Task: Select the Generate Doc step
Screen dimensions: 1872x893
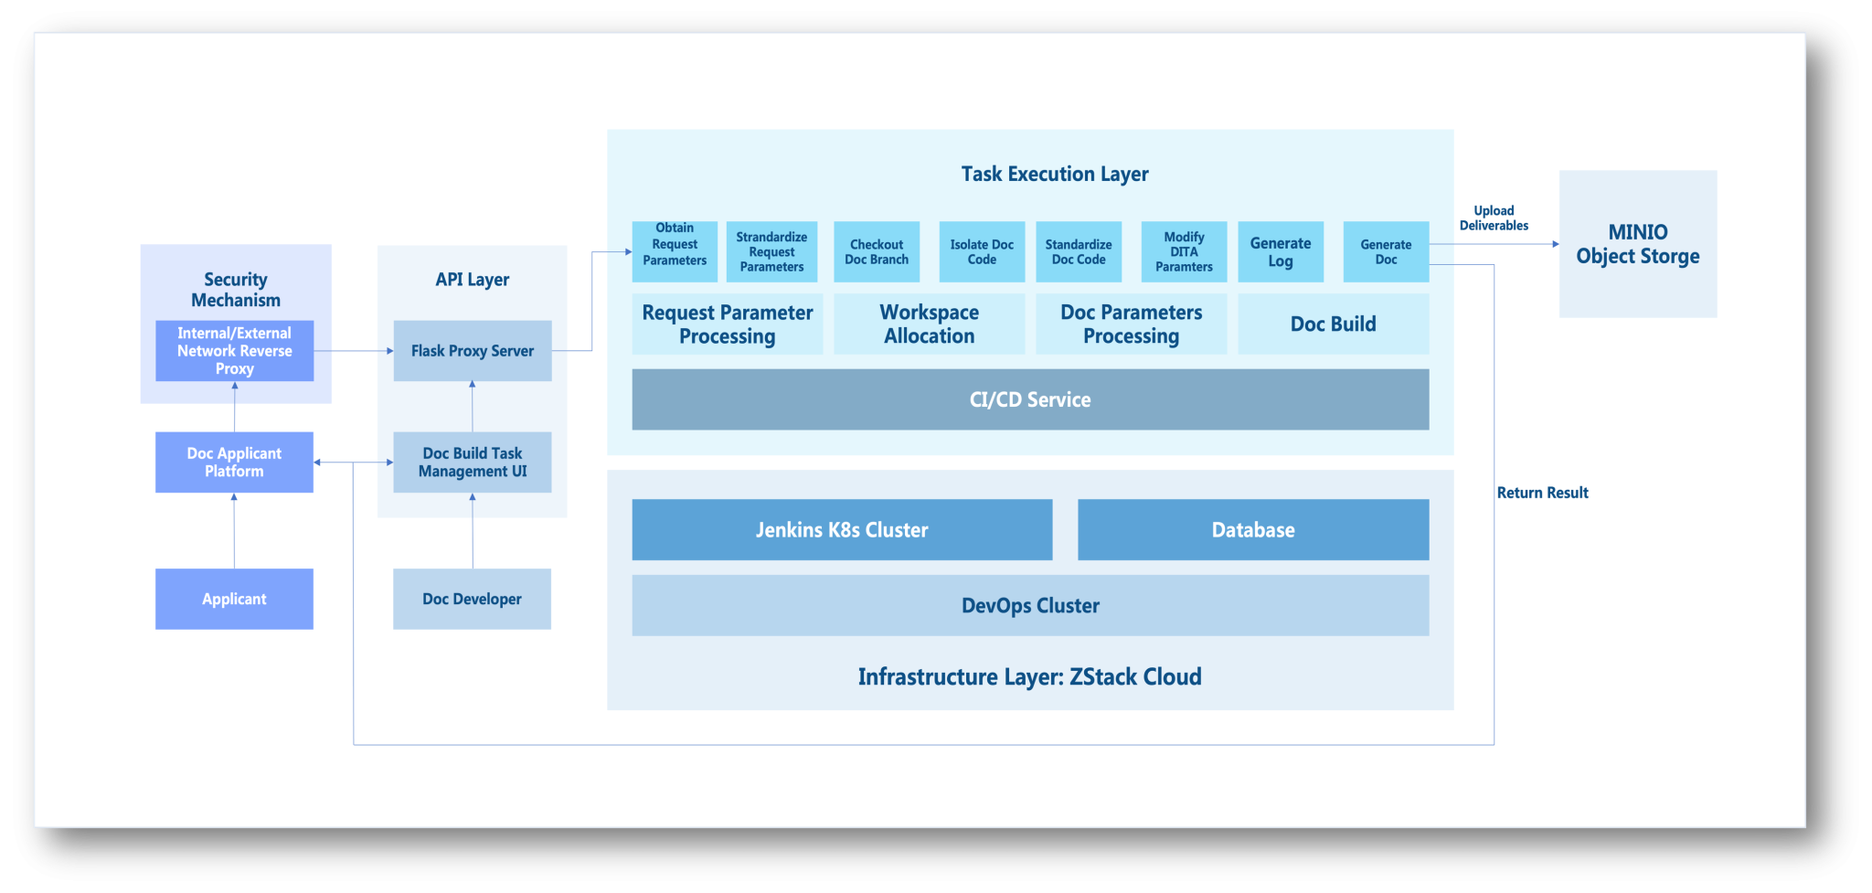Action: coord(1386,251)
